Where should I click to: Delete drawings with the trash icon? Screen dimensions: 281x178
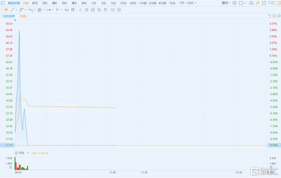point(105,10)
